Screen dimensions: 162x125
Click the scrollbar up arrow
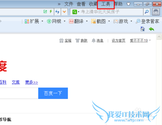click(x=159, y=37)
